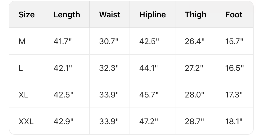Click the Hipline column header
The image size is (256, 136).
pos(152,15)
